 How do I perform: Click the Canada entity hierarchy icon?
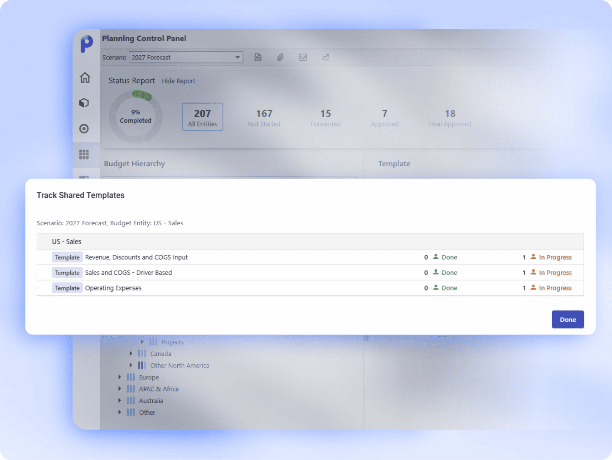point(142,353)
